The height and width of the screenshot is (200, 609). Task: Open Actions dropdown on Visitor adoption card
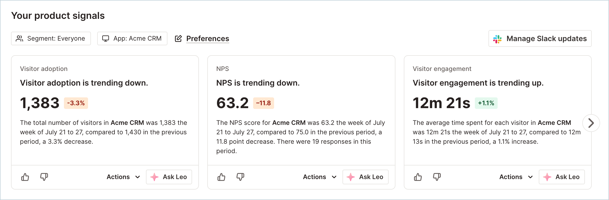[x=123, y=177]
